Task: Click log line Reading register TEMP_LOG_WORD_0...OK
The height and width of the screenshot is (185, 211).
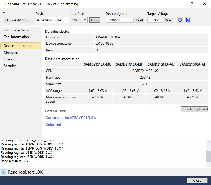Action: coord(32,144)
